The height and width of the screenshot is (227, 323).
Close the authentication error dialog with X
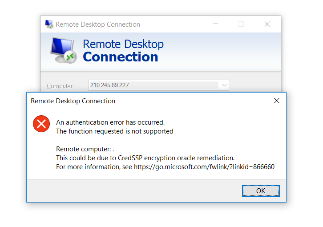pyautogui.click(x=277, y=101)
